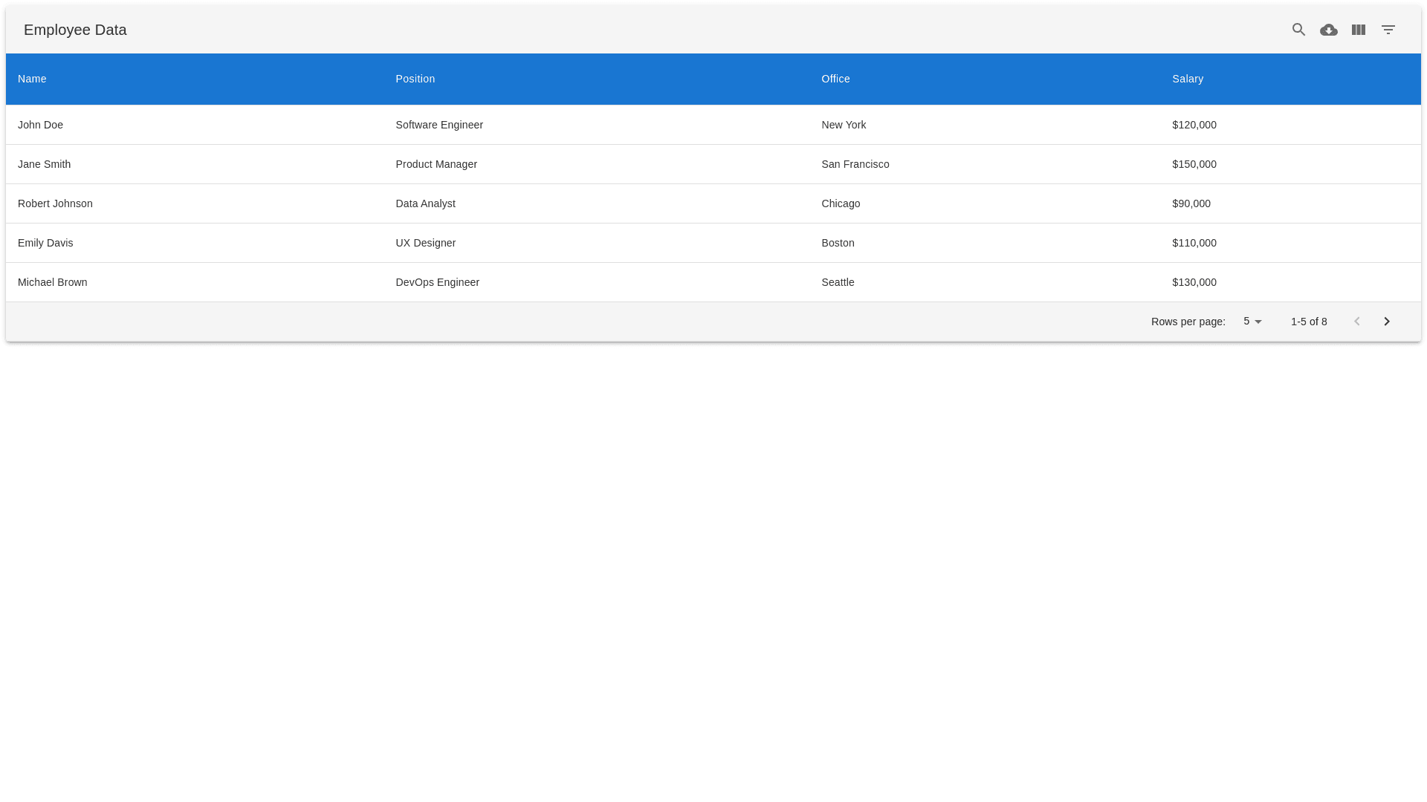Click the San Francisco office cell

click(x=855, y=164)
